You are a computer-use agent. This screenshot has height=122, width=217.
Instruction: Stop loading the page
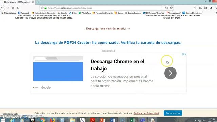[x=13, y=8]
